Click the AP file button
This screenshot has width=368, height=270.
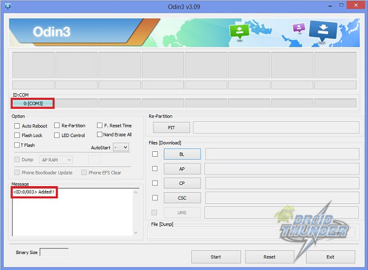(182, 169)
